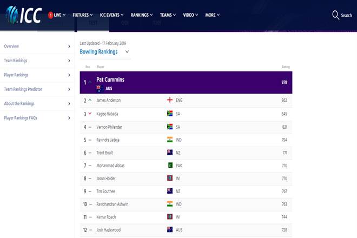Click the ICC logo

pyautogui.click(x=22, y=15)
